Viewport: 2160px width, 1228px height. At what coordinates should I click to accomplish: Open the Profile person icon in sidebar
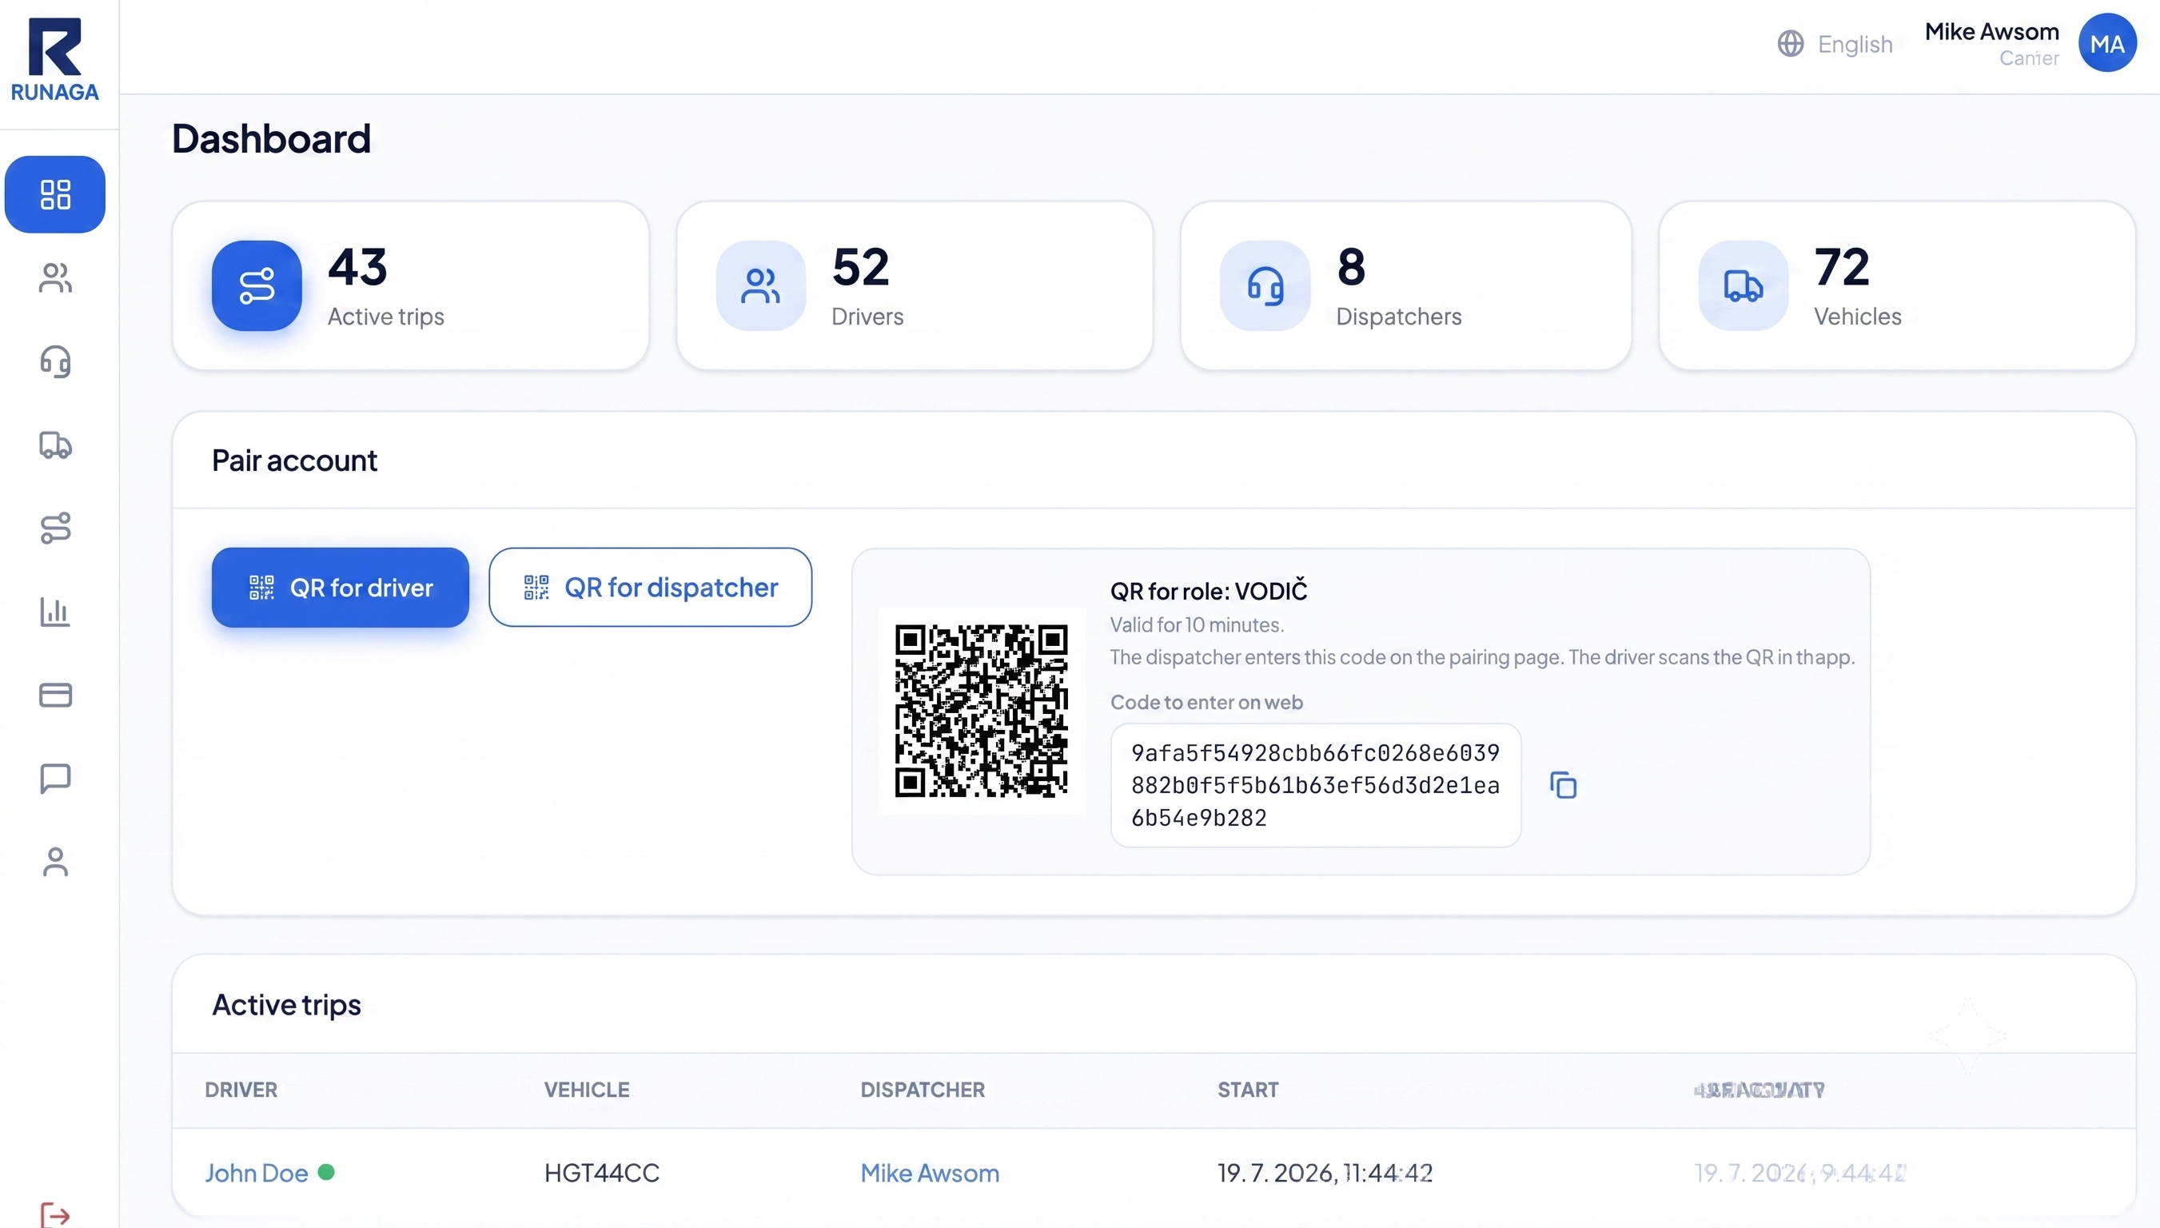pos(56,861)
